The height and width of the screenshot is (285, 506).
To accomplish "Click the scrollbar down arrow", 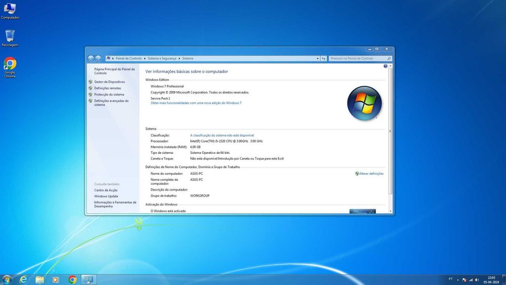I will [391, 211].
